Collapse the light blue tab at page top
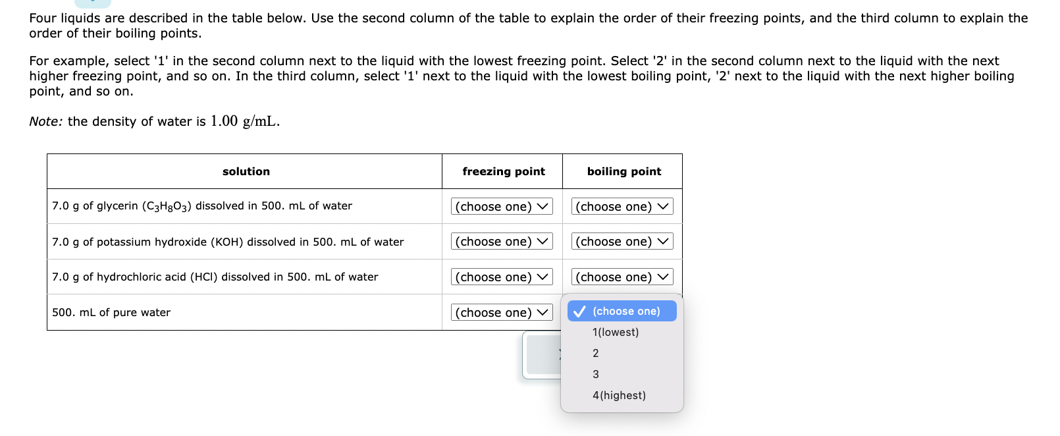1060x436 pixels. [93, 3]
